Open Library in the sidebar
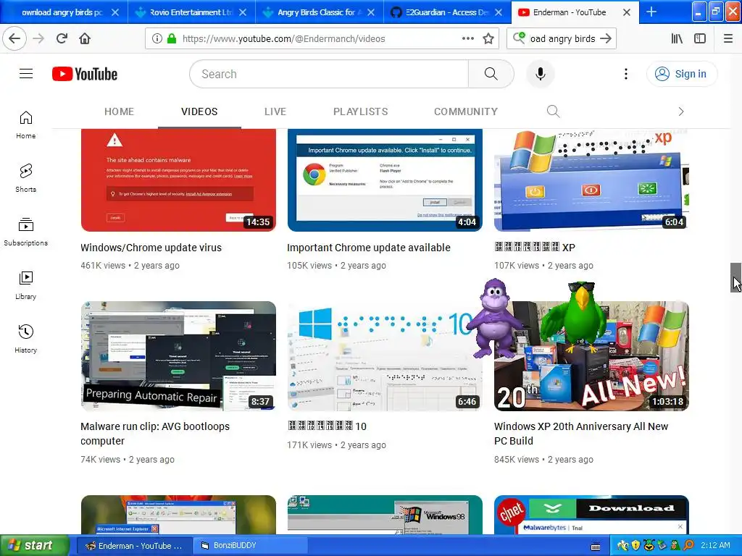The height and width of the screenshot is (556, 742). 26,285
